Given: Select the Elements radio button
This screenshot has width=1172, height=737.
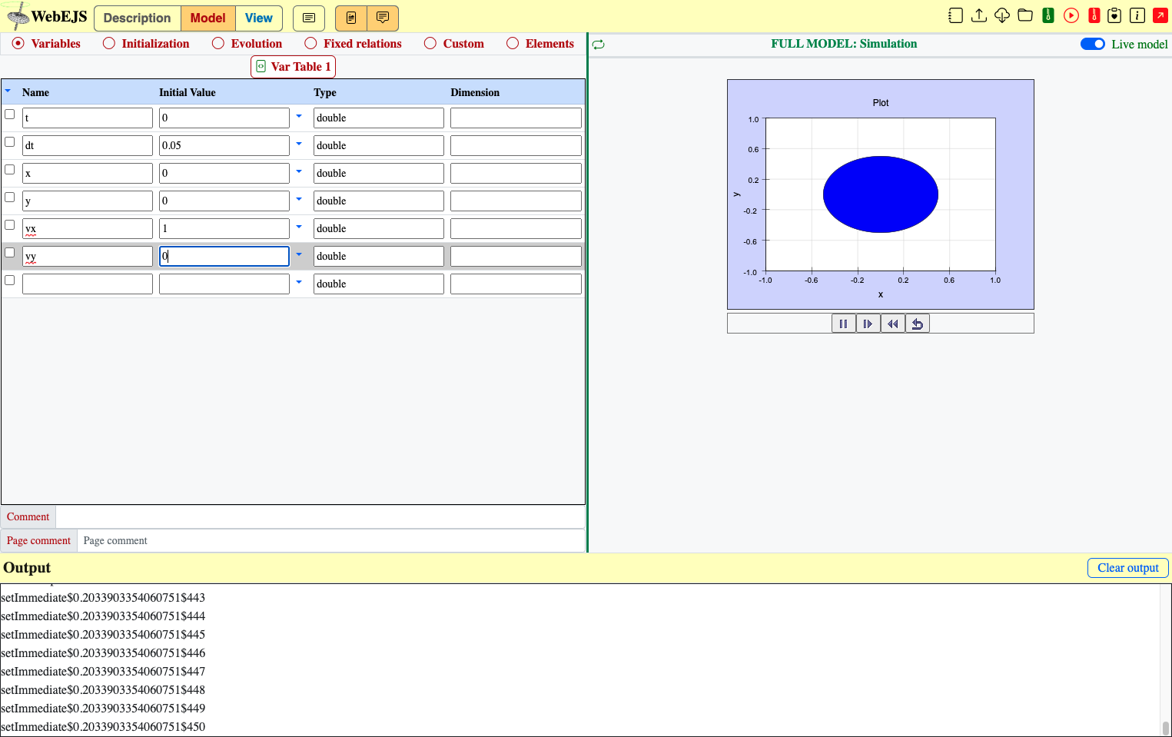Looking at the screenshot, I should point(513,44).
